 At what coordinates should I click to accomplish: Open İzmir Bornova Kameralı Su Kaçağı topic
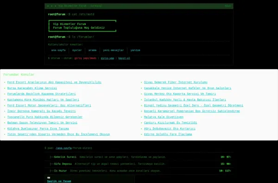(x=42, y=111)
